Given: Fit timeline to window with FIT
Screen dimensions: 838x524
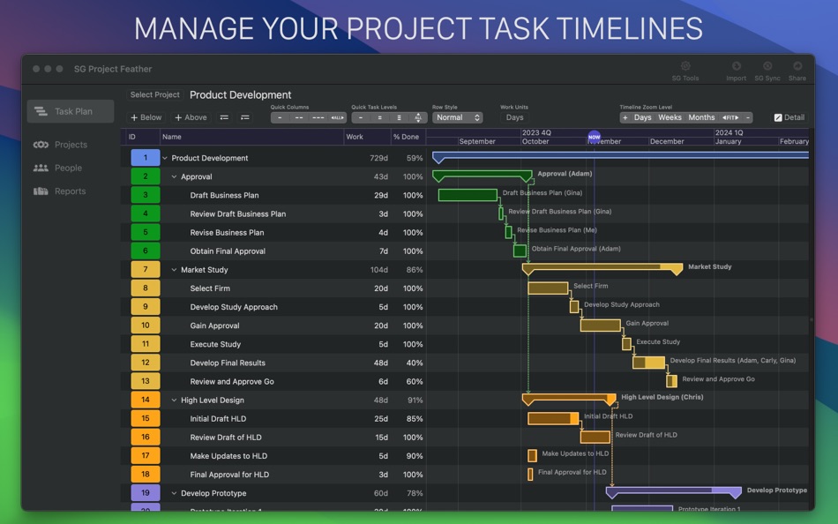Looking at the screenshot, I should click(x=730, y=117).
